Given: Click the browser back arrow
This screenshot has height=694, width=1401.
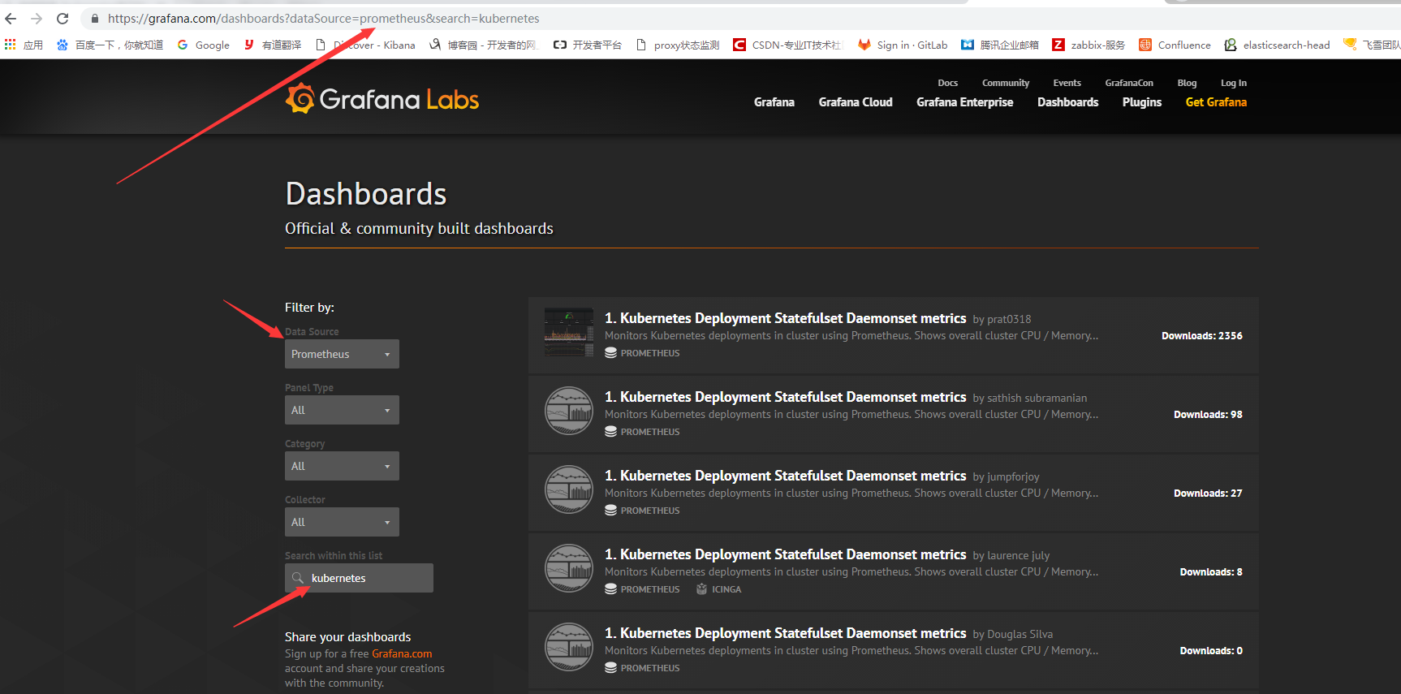Looking at the screenshot, I should [11, 18].
